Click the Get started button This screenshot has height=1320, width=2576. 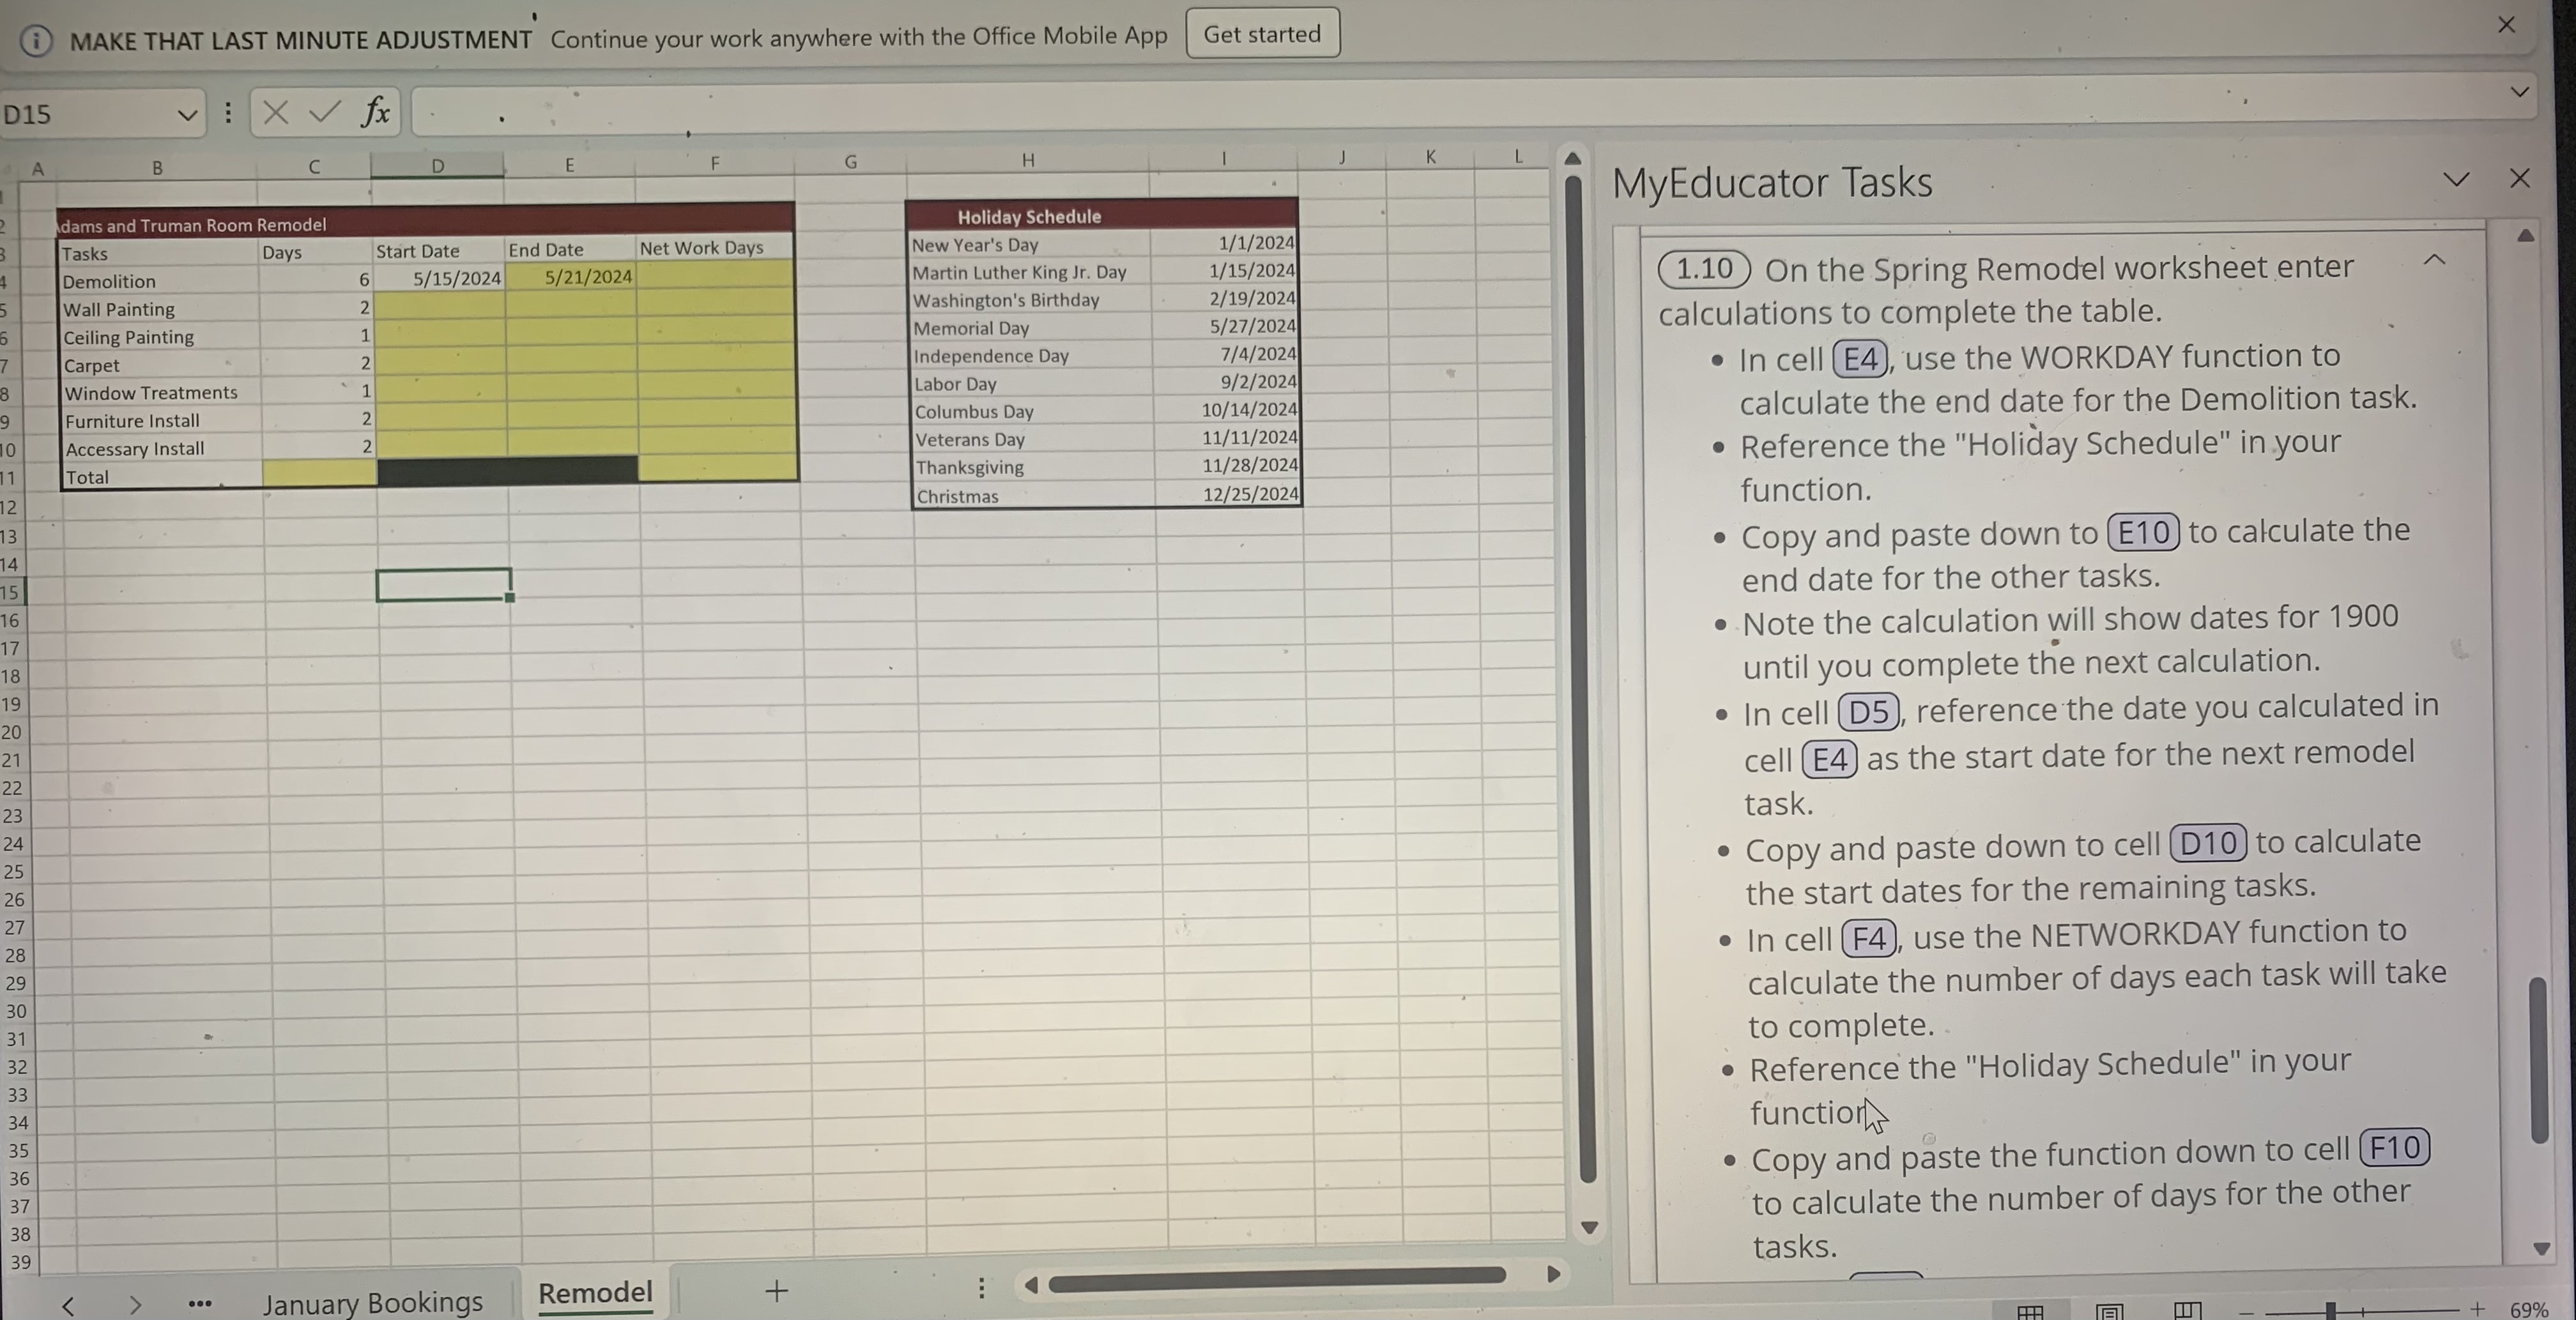pyautogui.click(x=1261, y=34)
